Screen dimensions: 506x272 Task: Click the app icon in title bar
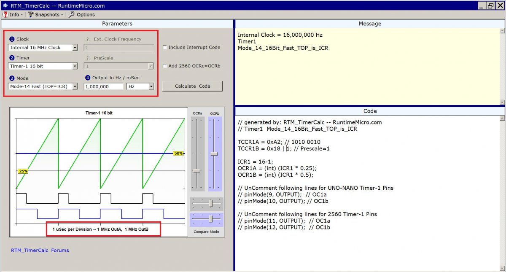(5, 5)
